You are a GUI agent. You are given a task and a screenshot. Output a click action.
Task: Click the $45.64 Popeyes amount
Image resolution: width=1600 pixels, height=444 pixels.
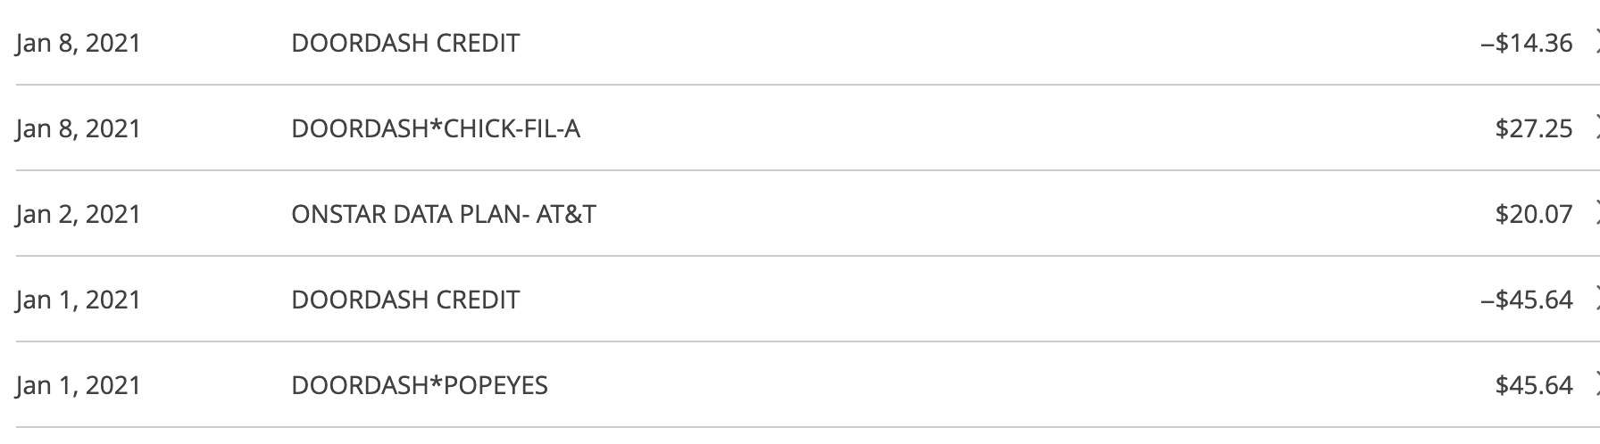[1533, 386]
